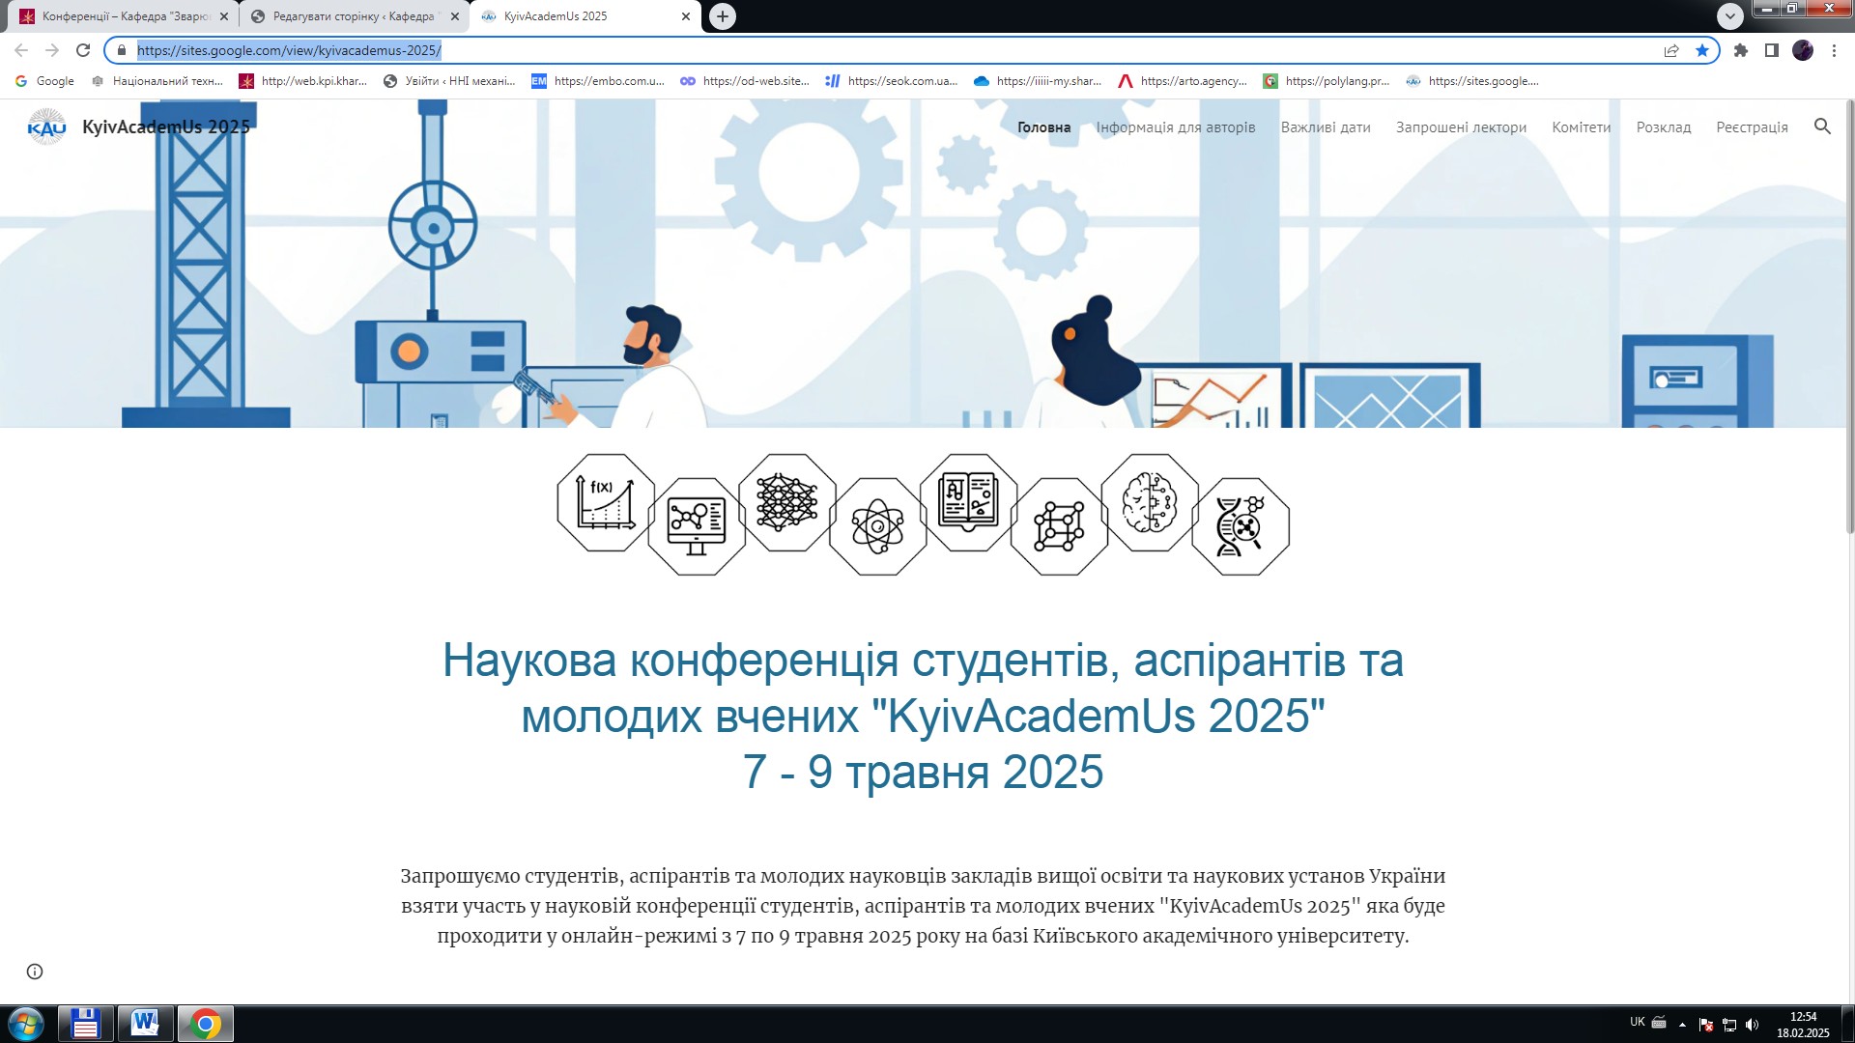Open Chrome three-dot menu
Viewport: 1855px width, 1043px height.
1834,50
